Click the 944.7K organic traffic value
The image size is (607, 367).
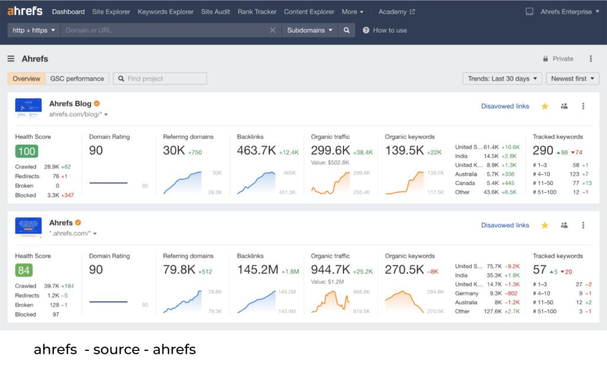tap(330, 269)
